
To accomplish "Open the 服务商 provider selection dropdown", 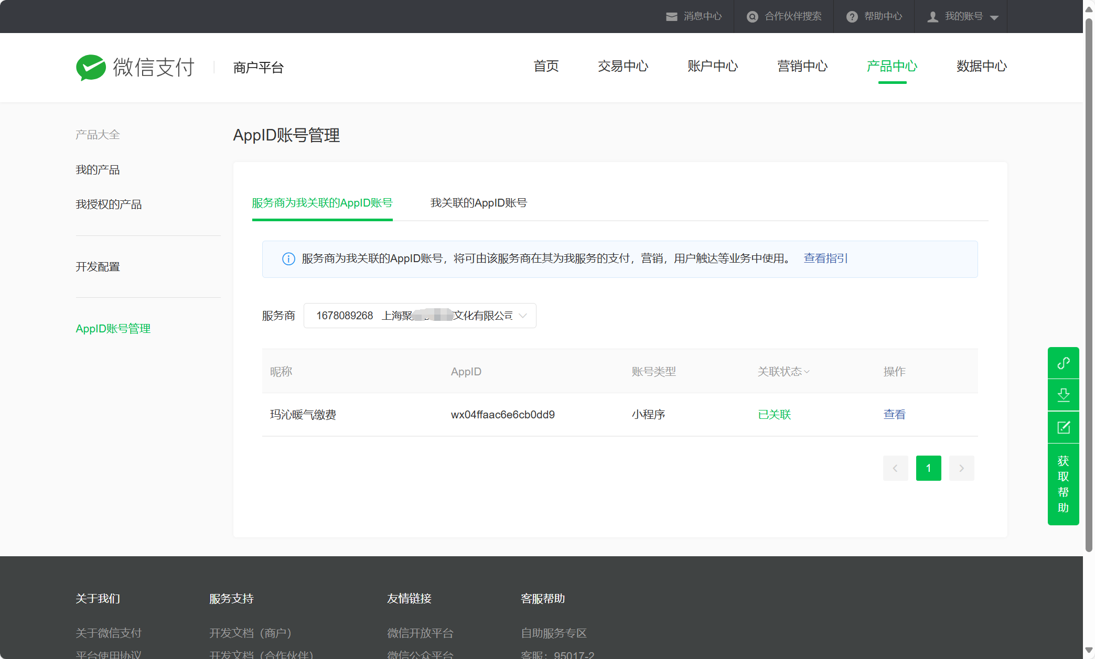I will 420,316.
